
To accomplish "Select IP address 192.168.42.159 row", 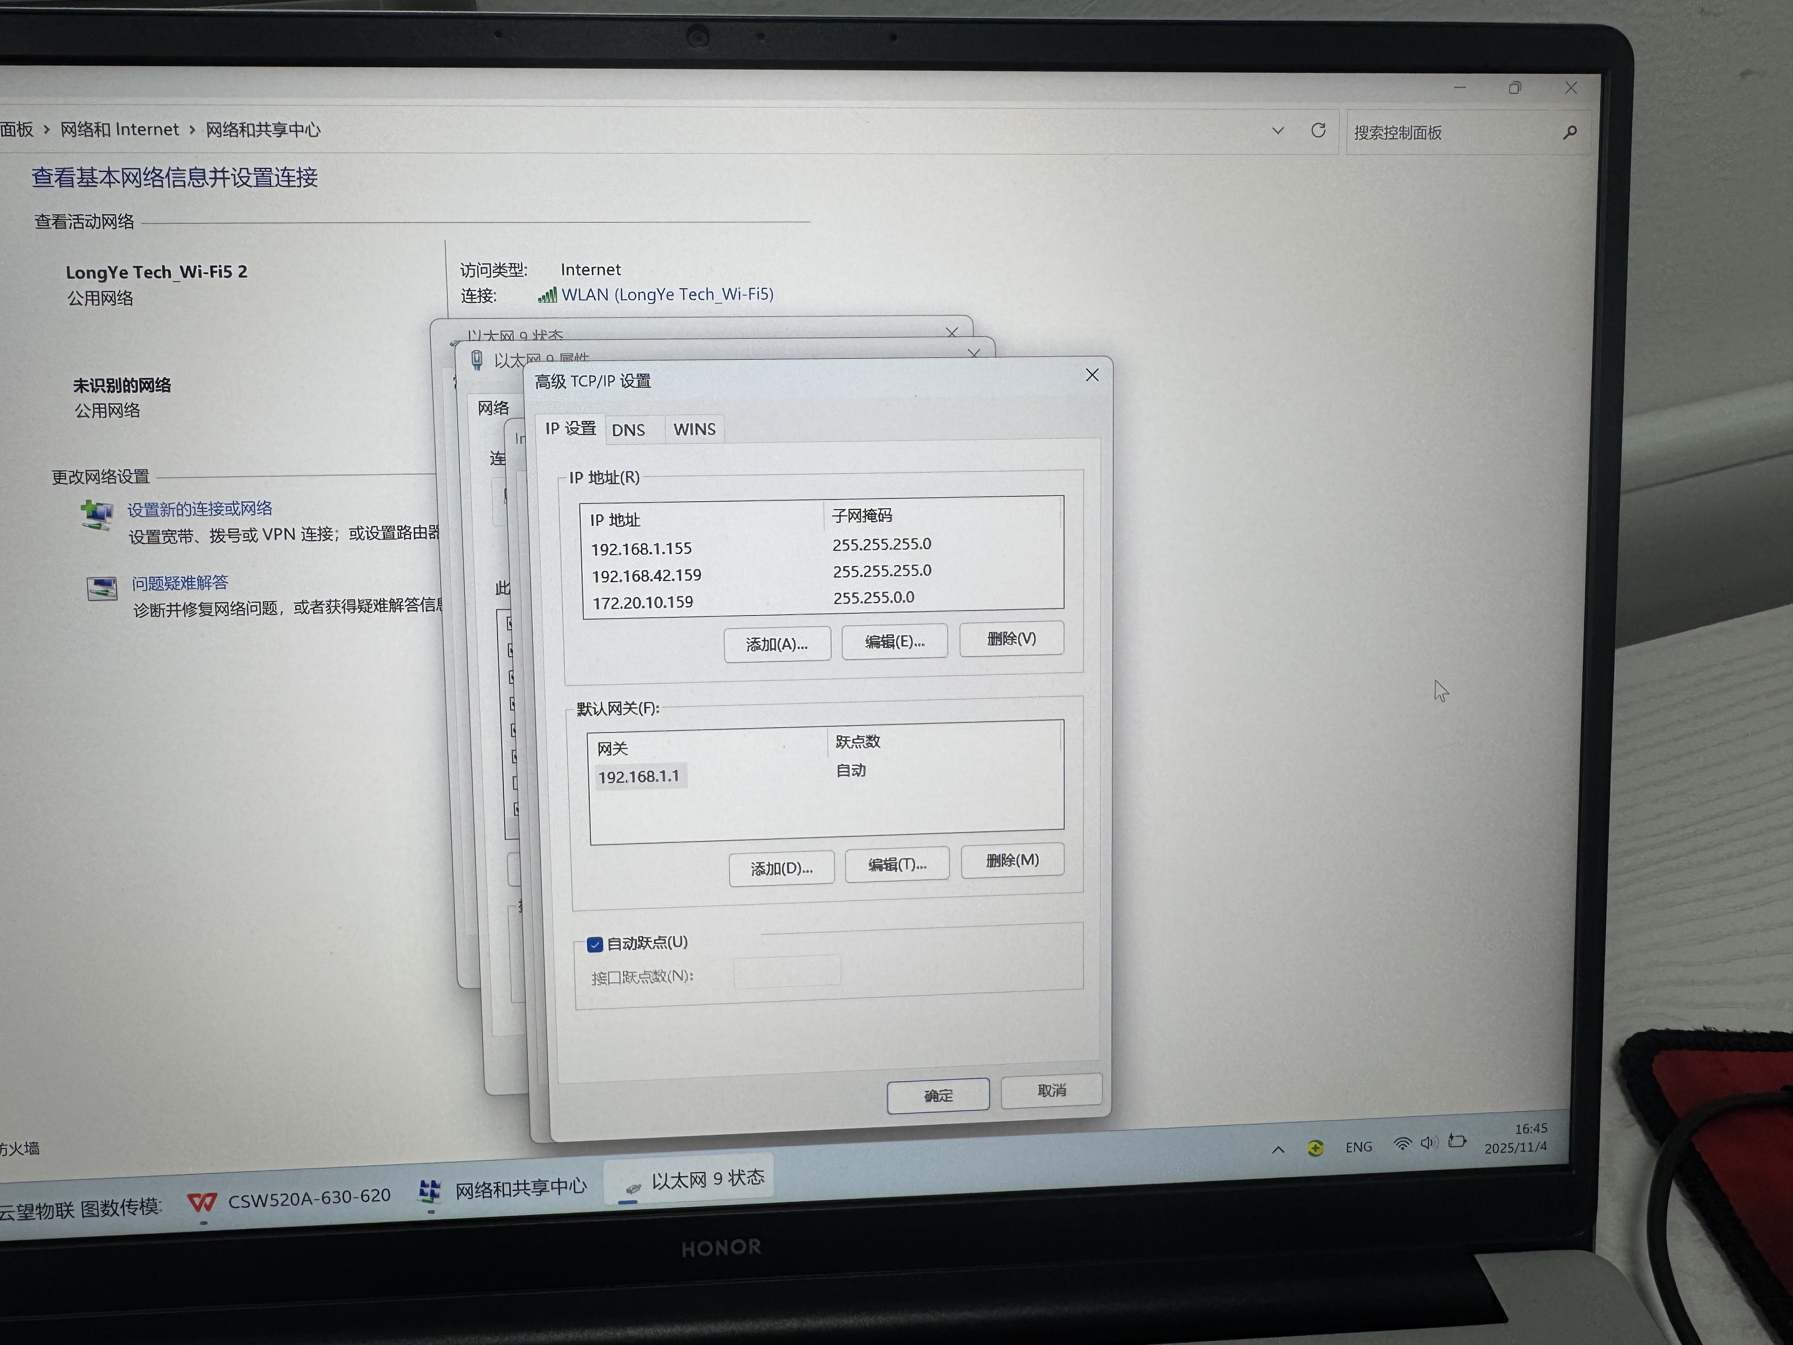I will (x=646, y=576).
